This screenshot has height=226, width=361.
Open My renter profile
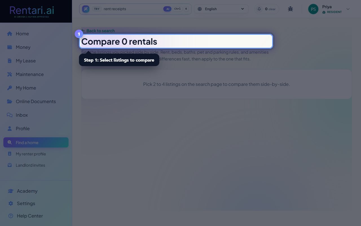point(36,154)
